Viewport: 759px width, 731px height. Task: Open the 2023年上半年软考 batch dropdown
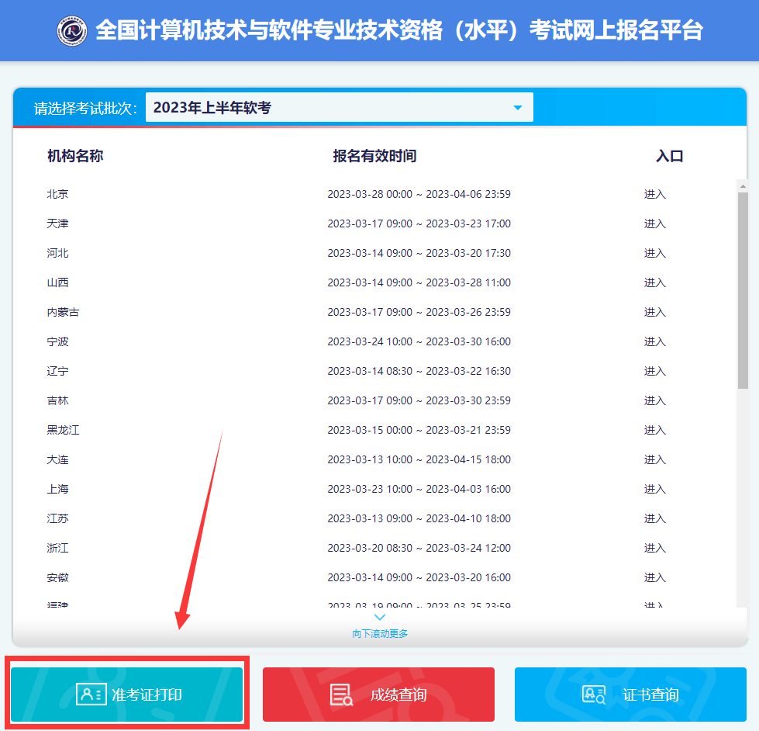point(339,106)
